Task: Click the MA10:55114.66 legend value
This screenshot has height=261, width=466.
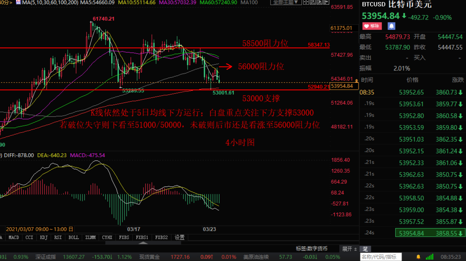Action: tap(137, 3)
